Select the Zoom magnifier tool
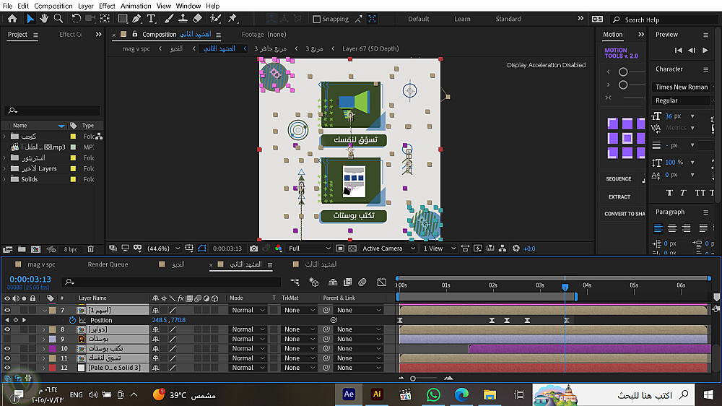722x406 pixels. 58,19
